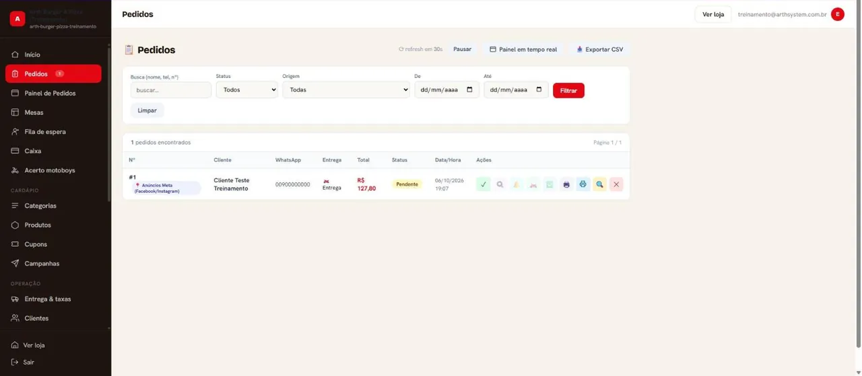The image size is (862, 376).
Task: Click the Caixa sidebar icon
Action: point(15,151)
